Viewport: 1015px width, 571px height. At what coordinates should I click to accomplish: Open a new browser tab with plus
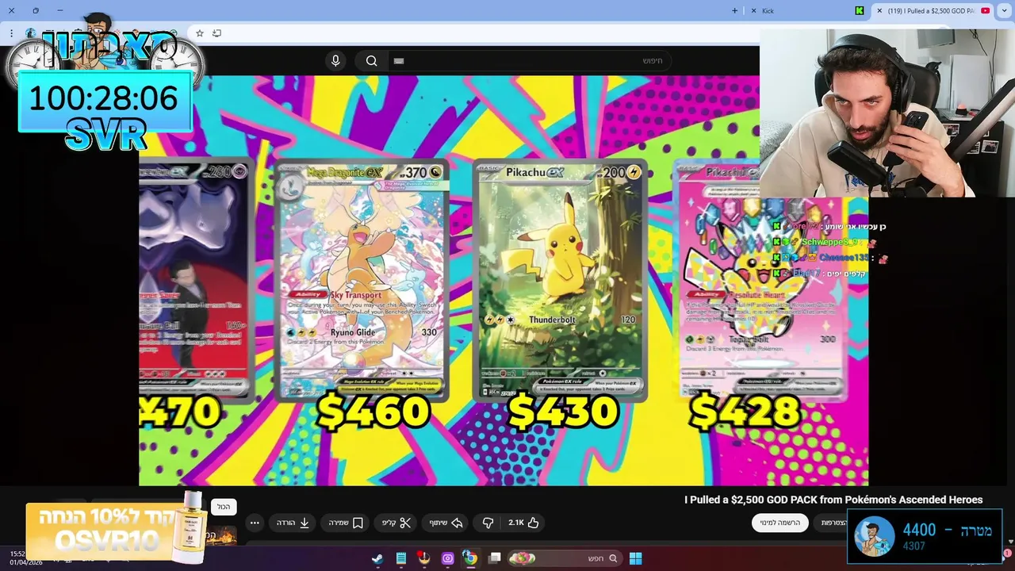click(x=734, y=10)
